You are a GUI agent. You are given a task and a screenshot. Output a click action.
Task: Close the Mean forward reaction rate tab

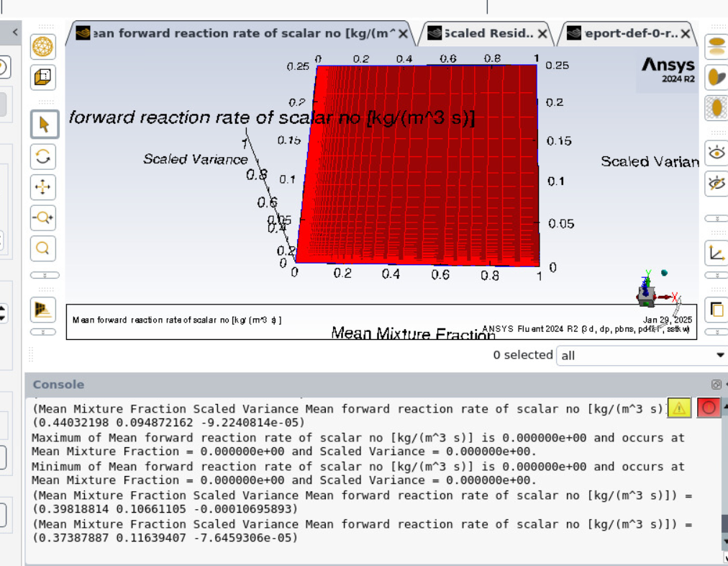403,33
